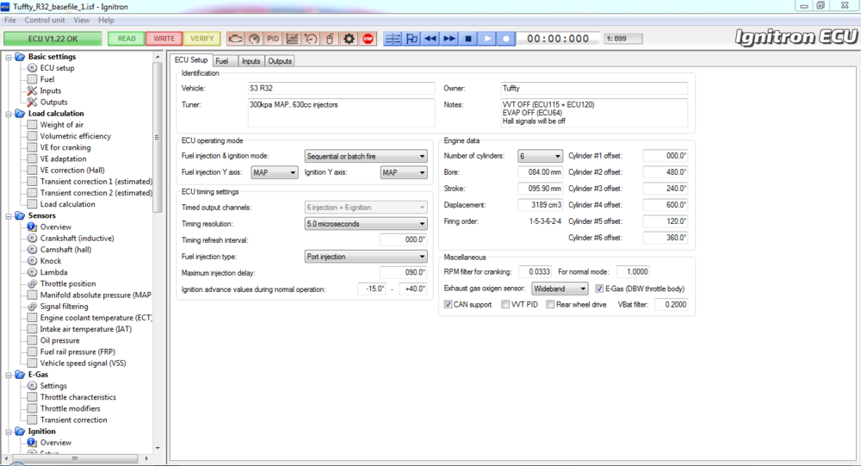Click the WRITE button
The width and height of the screenshot is (861, 466).
tap(164, 39)
